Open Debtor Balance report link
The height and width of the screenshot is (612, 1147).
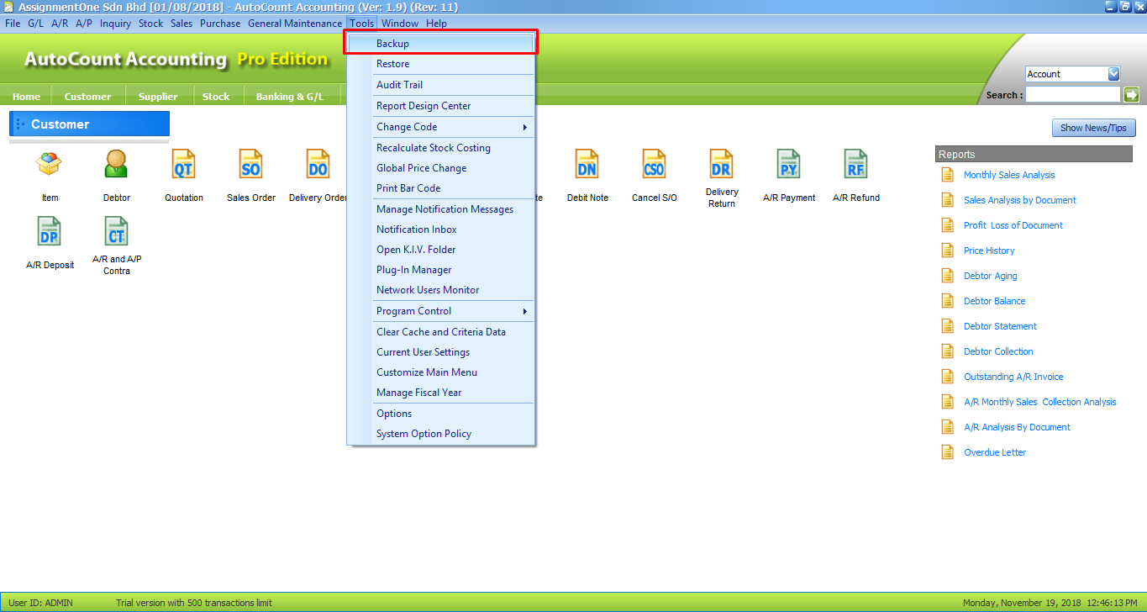click(995, 301)
